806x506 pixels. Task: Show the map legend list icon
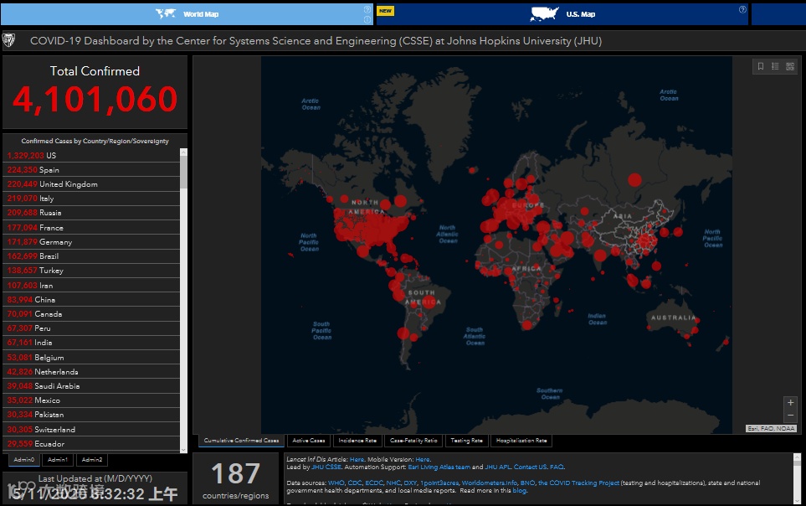[775, 66]
